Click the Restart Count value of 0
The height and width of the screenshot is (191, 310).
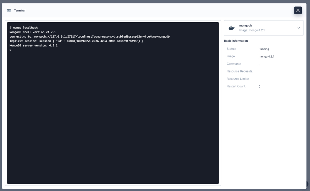259,86
